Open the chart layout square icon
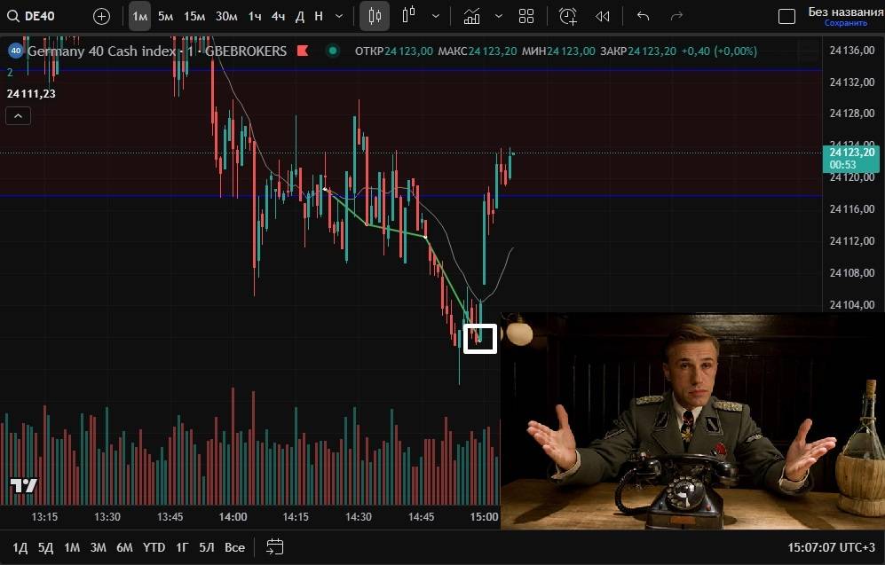 point(786,16)
